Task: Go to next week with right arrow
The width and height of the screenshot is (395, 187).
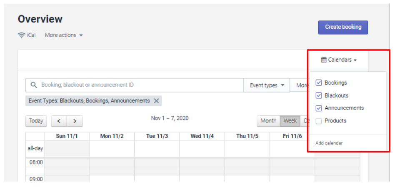Action: click(75, 121)
